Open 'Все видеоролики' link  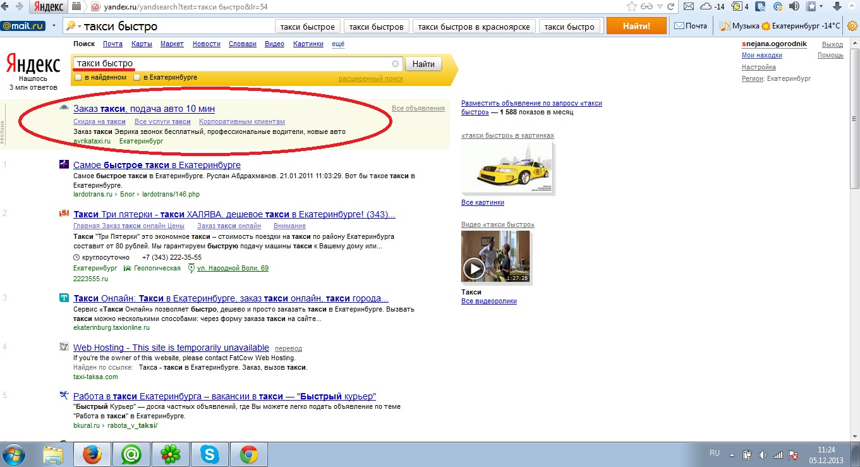coord(489,301)
